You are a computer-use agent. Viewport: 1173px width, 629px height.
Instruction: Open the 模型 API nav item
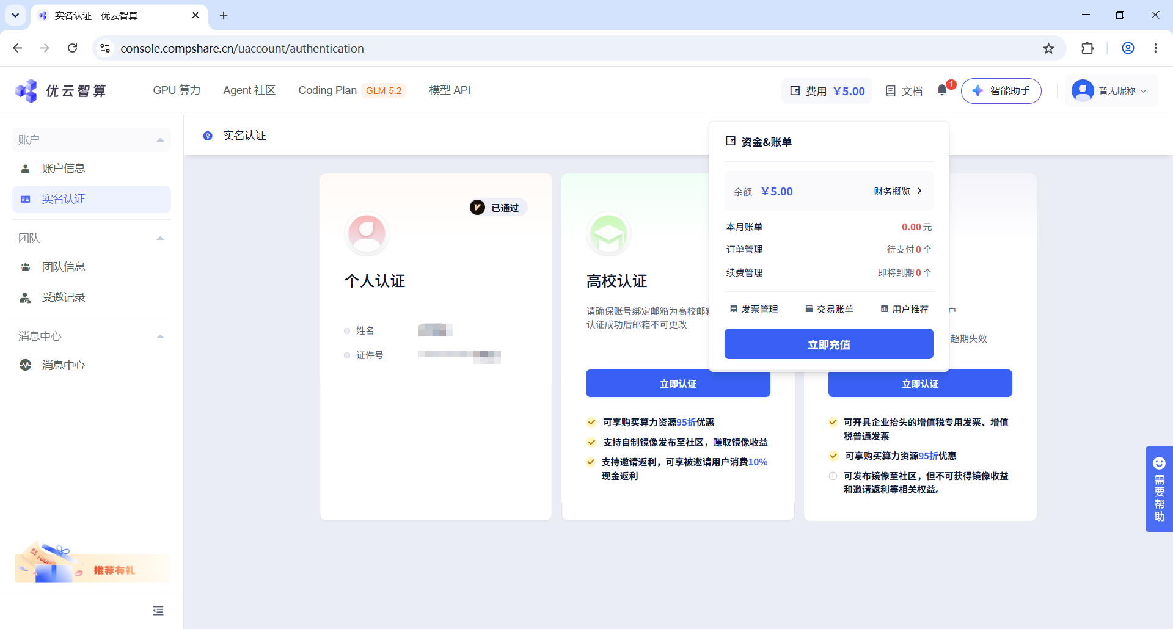coord(450,90)
